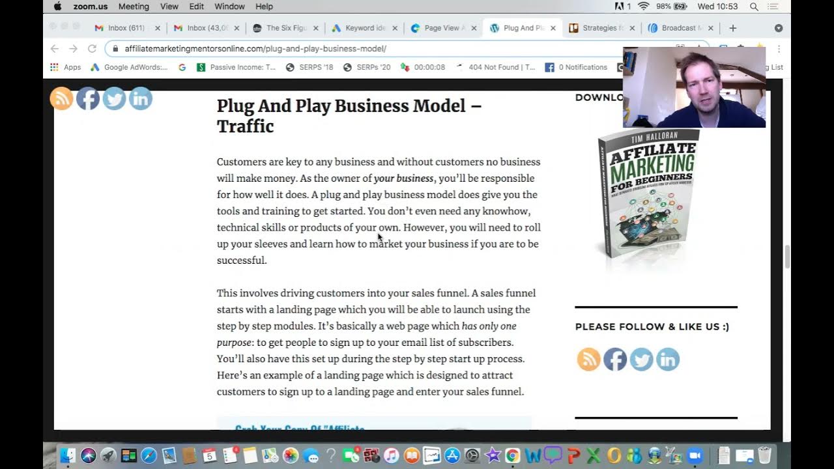Click the Notification Center icon
This screenshot has width=834, height=469.
773,7
